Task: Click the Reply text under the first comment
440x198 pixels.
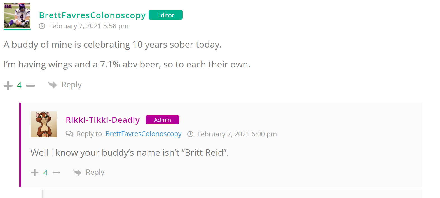Action: [x=72, y=85]
